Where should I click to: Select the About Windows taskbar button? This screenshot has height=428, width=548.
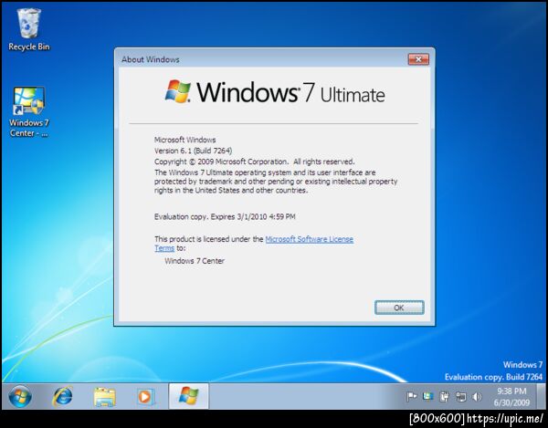pyautogui.click(x=189, y=396)
